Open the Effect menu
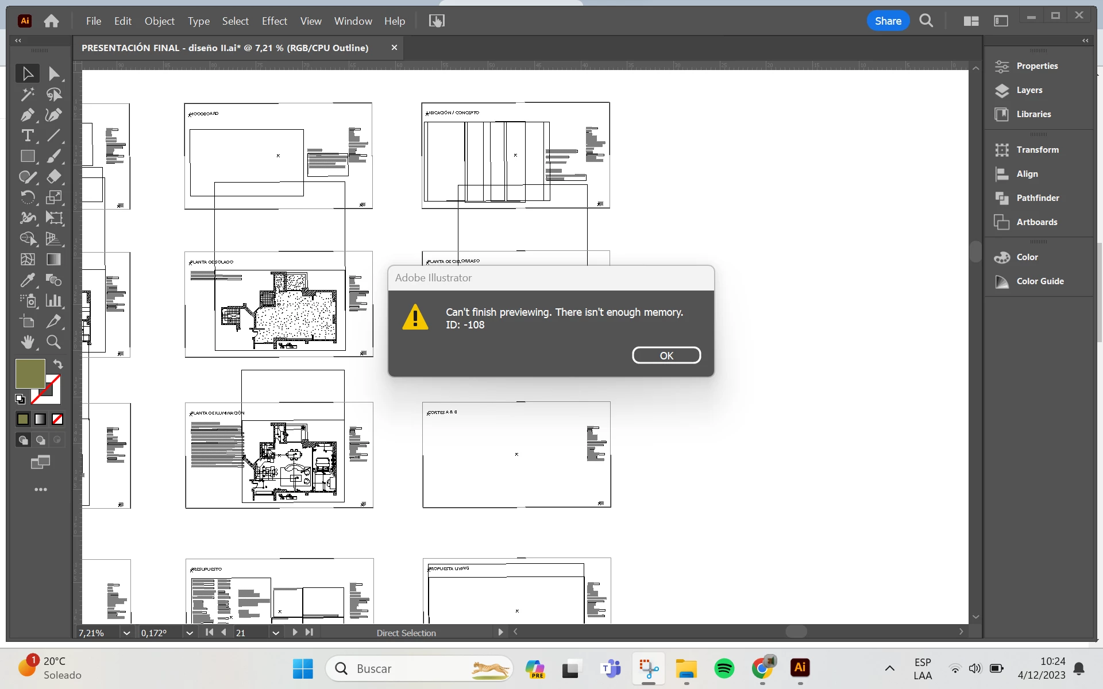The width and height of the screenshot is (1103, 689). coord(274,21)
